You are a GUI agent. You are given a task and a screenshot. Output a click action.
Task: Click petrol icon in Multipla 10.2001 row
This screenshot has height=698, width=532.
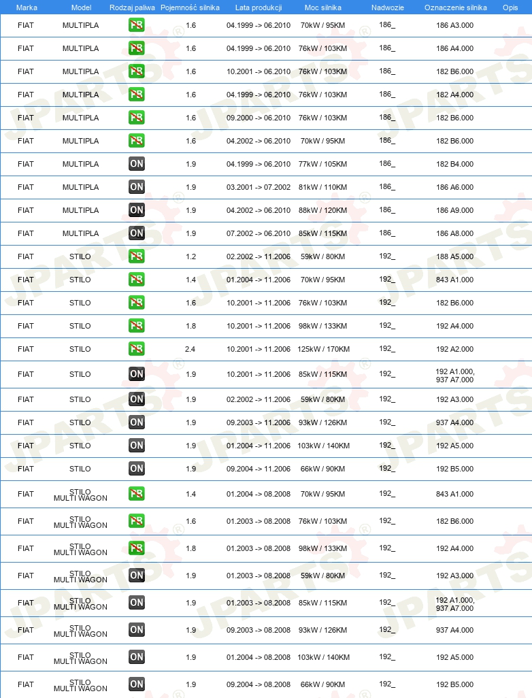pos(136,71)
